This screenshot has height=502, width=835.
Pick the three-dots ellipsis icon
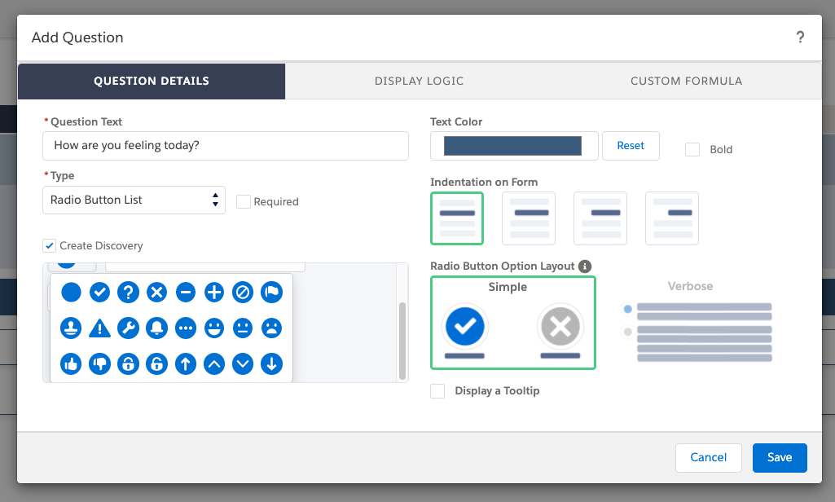tap(186, 328)
